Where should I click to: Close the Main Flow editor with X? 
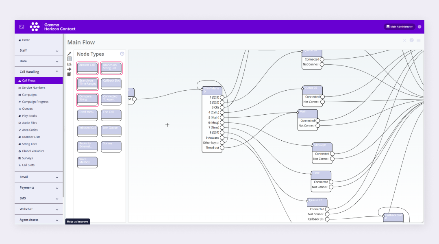404,40
